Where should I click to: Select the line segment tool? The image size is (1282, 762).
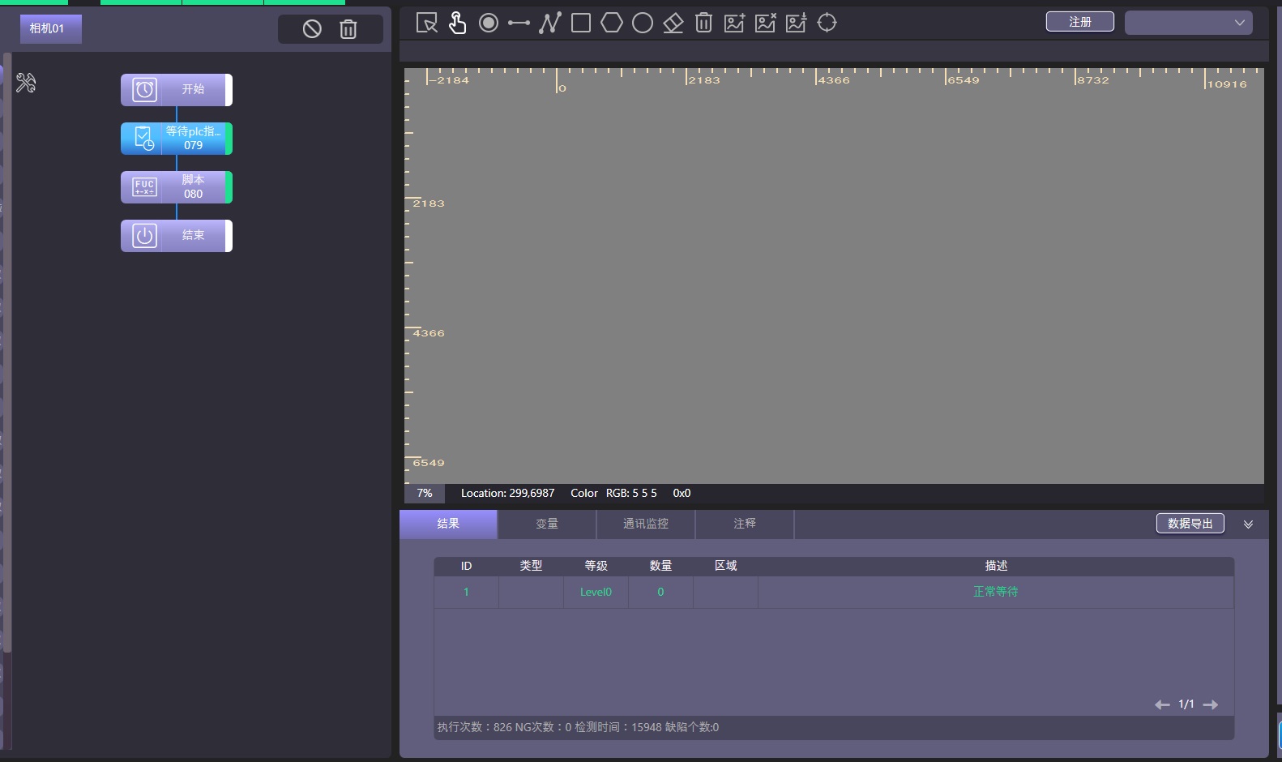click(x=519, y=23)
